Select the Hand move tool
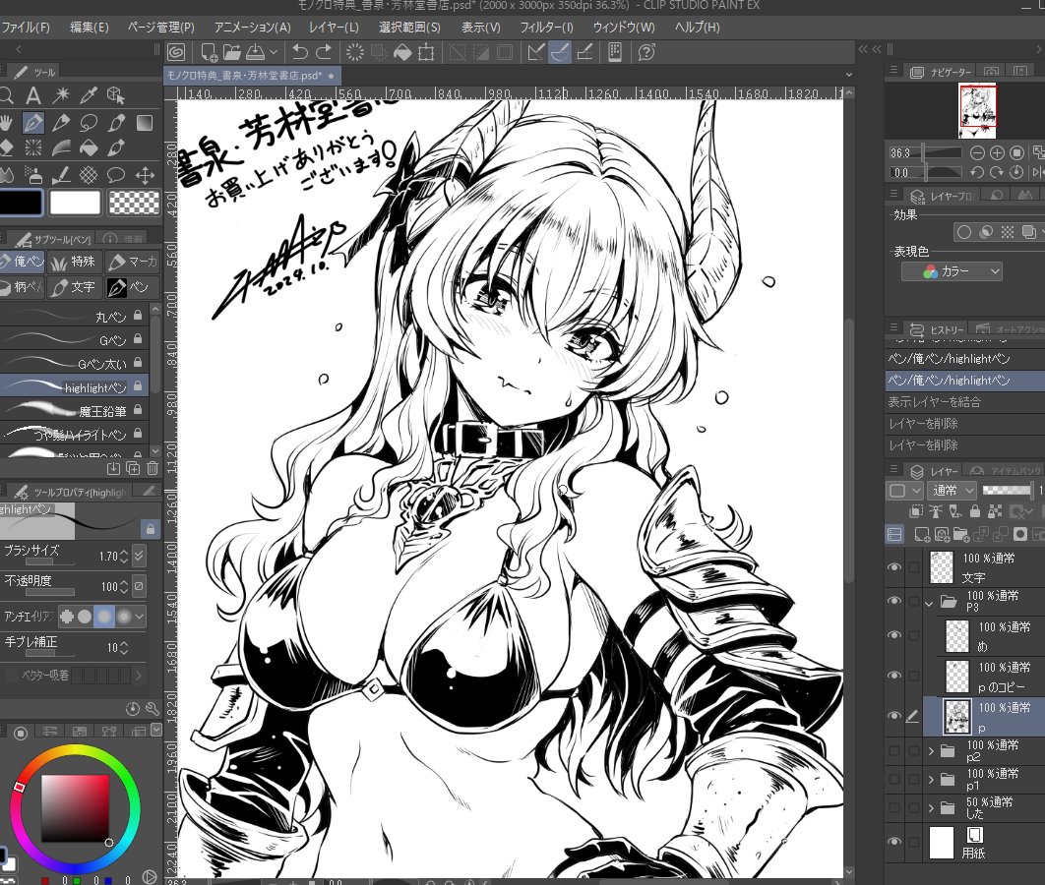Image resolution: width=1045 pixels, height=885 pixels. tap(6, 123)
